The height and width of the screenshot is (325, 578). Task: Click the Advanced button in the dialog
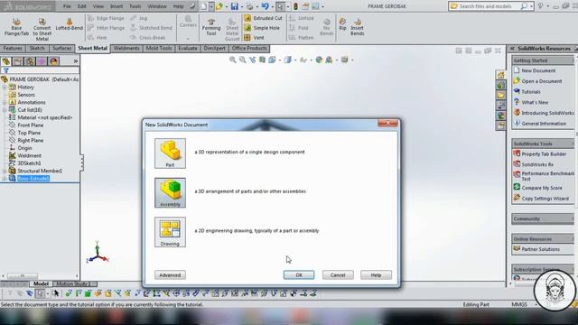coord(170,274)
